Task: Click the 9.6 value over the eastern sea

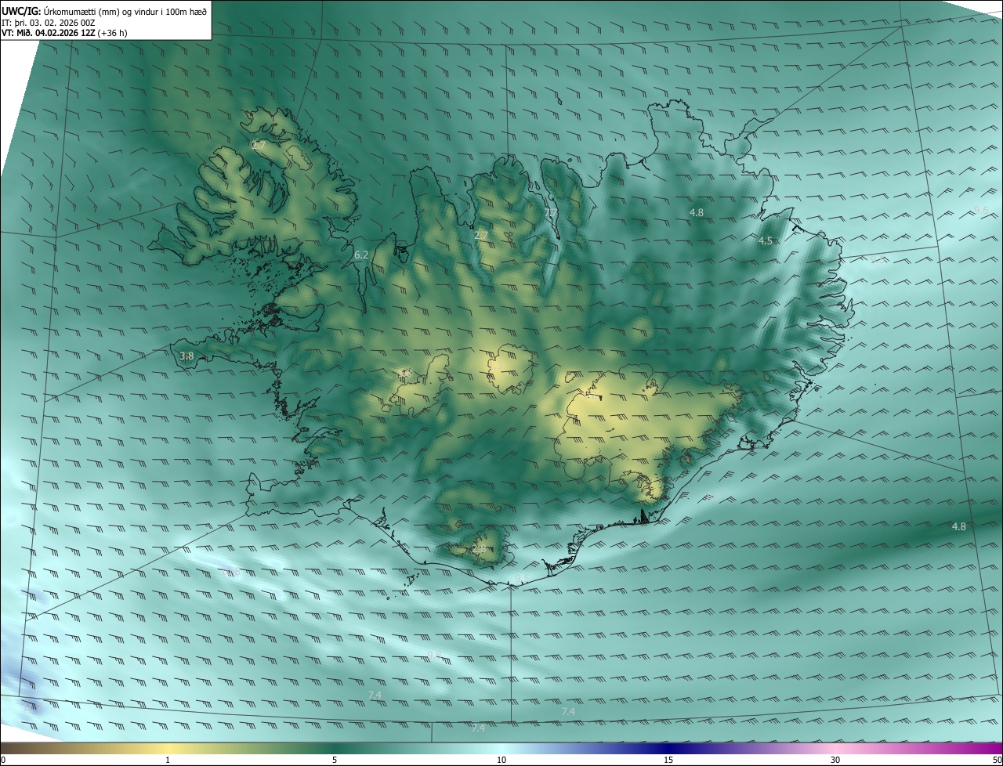Action: 981,210
